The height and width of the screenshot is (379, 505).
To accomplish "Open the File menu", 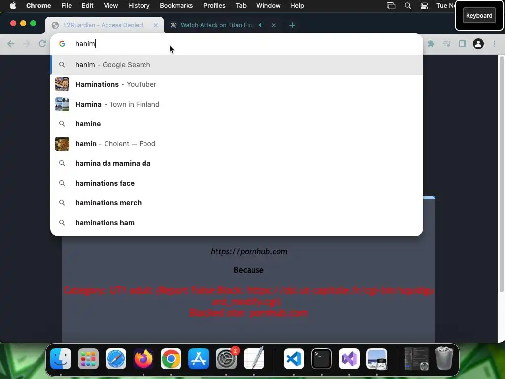I will click(67, 6).
